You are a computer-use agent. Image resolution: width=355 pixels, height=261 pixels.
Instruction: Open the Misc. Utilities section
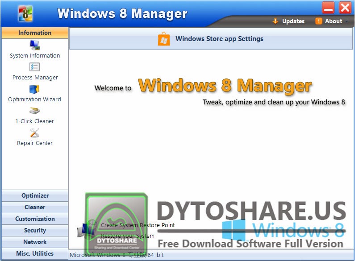(x=35, y=253)
